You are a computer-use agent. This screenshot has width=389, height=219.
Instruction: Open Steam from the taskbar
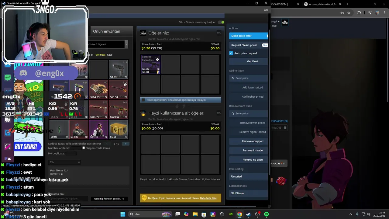tap(248, 214)
